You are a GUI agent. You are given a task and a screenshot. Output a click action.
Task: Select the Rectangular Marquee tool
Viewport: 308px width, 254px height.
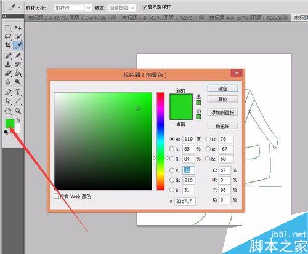pyautogui.click(x=8, y=28)
